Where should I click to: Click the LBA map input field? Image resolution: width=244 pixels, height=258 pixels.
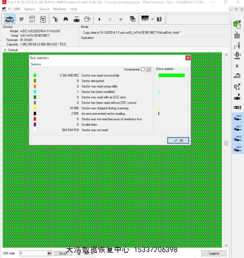pos(33,253)
